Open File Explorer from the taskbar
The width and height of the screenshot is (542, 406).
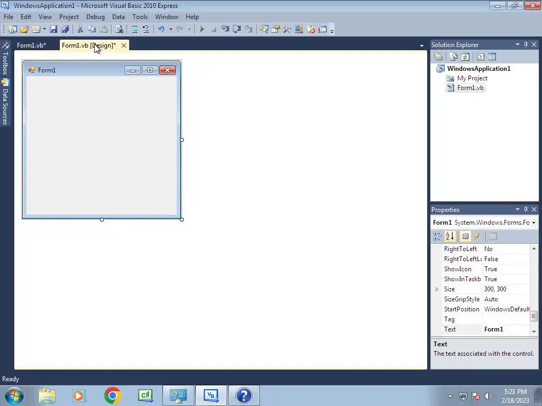click(x=47, y=395)
